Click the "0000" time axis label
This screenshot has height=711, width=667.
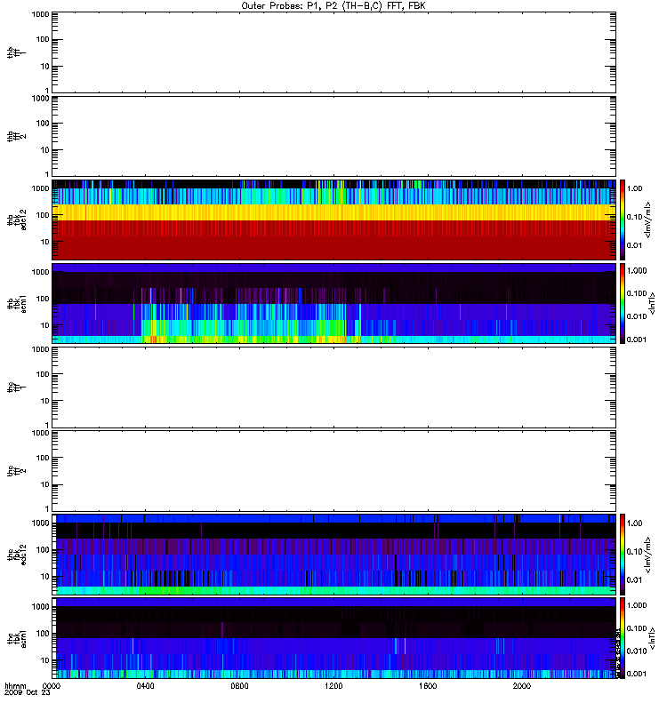[52, 686]
